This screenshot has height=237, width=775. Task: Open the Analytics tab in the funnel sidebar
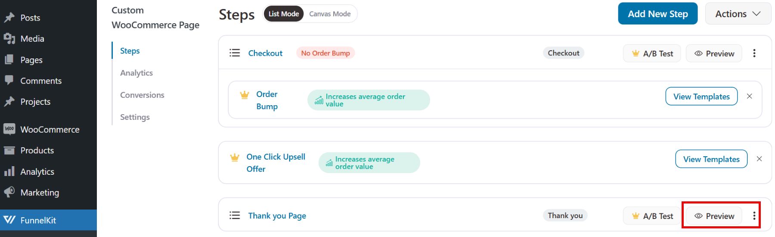click(136, 73)
